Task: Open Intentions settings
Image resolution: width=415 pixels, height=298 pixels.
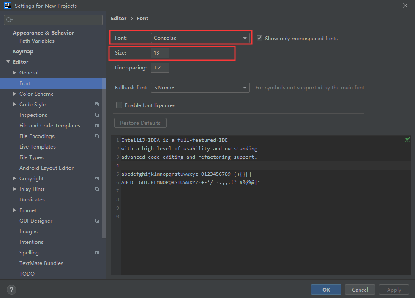Action: (31, 242)
